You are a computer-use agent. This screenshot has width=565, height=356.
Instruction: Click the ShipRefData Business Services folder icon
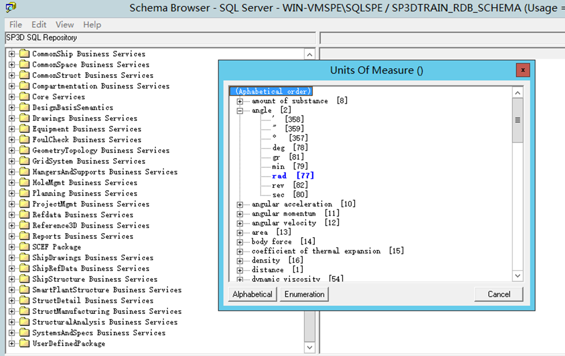[24, 268]
